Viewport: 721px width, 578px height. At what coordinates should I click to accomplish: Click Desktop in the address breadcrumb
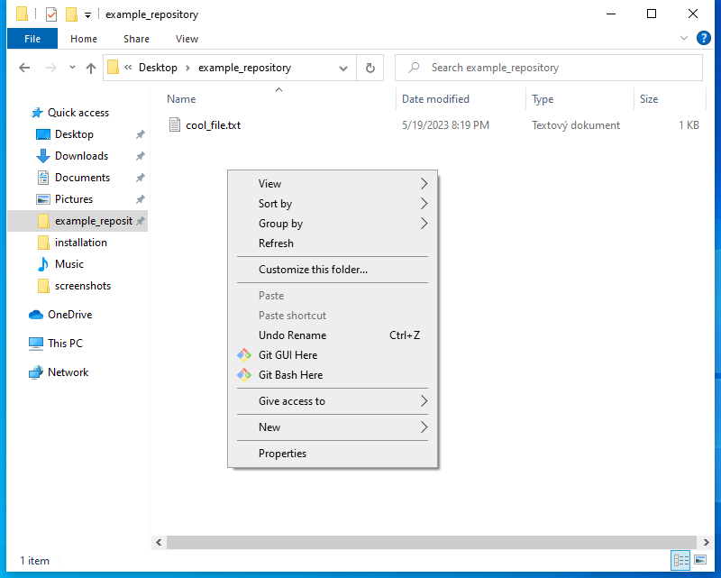click(x=158, y=68)
